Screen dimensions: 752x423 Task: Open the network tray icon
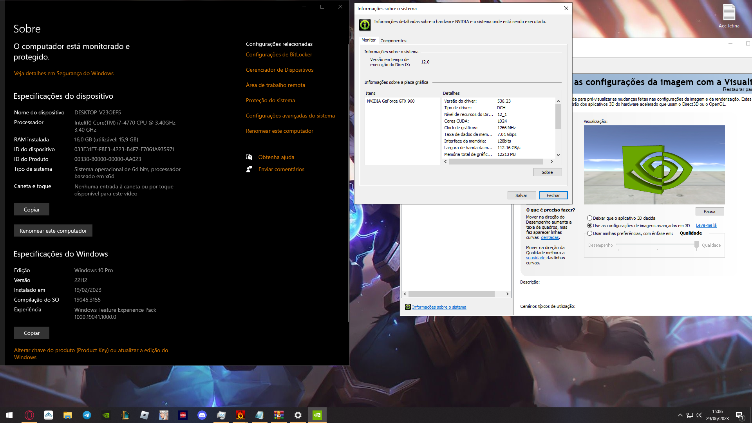(690, 415)
